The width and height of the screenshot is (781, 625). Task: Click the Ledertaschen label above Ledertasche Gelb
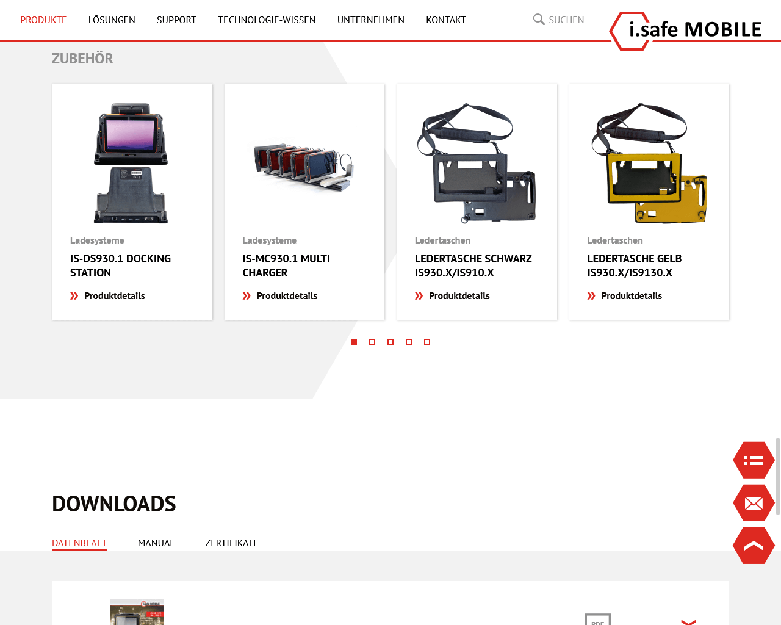615,240
